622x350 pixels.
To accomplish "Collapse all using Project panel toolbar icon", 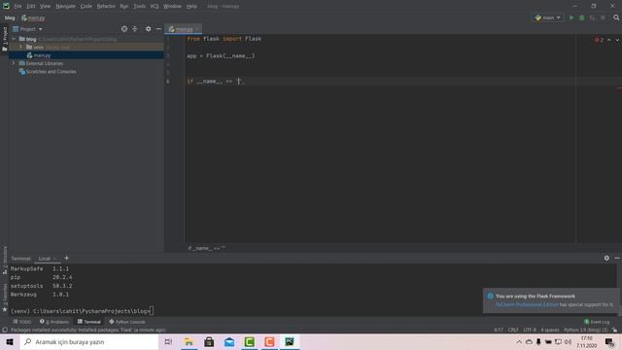I will pos(135,29).
